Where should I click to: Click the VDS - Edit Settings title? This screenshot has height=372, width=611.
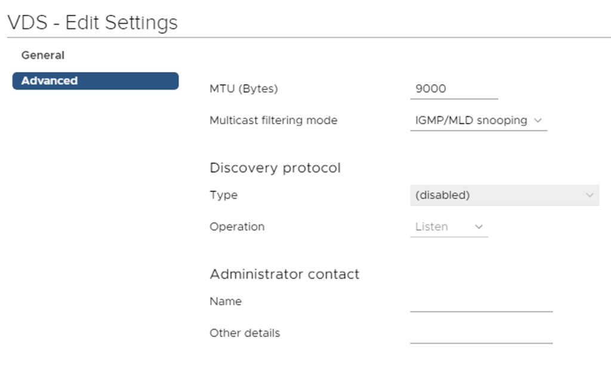[92, 23]
